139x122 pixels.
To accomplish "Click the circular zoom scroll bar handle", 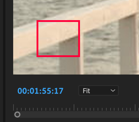I will click(17, 114).
